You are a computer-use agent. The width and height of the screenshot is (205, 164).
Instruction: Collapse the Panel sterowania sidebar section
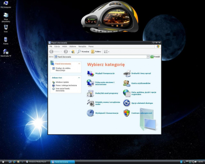pos(79,63)
